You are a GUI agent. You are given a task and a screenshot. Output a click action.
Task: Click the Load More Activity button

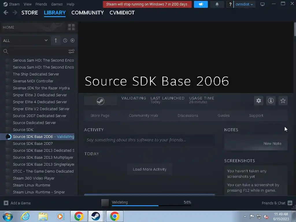coord(150,169)
